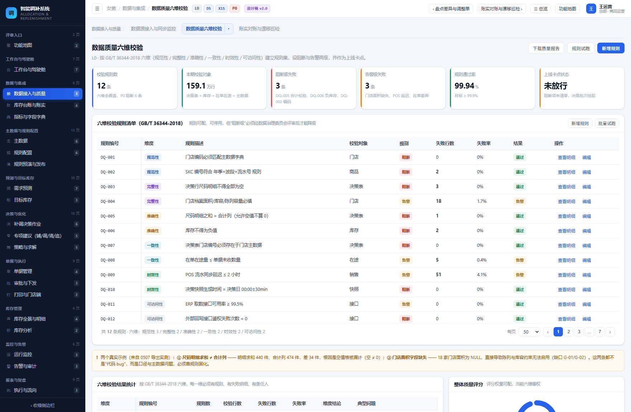Open 补调决策作业 sidebar item
The width and height of the screenshot is (631, 412).
pos(43,224)
